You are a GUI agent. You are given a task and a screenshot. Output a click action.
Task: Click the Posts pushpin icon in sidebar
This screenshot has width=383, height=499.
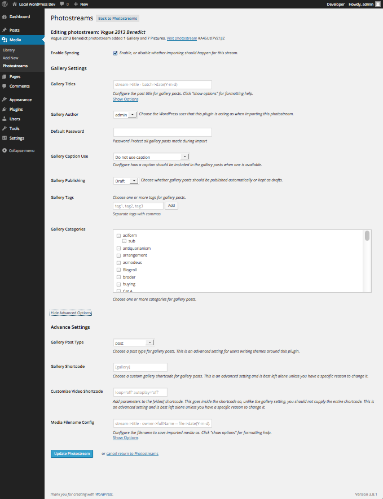5,30
